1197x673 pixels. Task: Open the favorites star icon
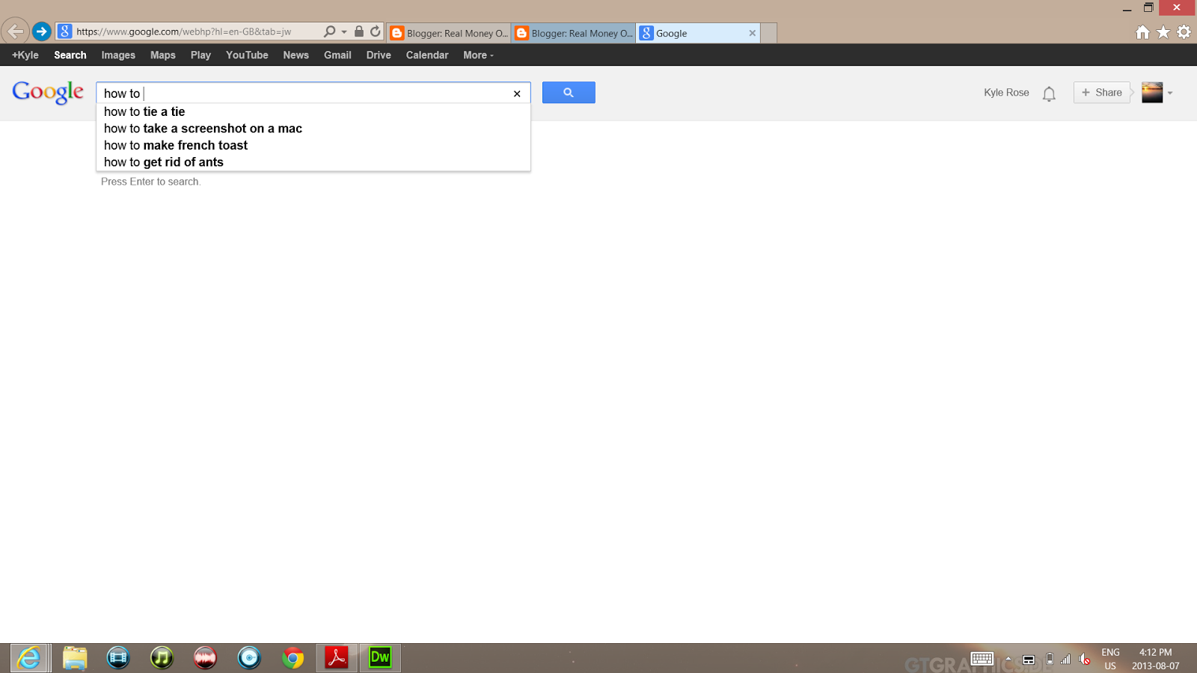(x=1163, y=32)
